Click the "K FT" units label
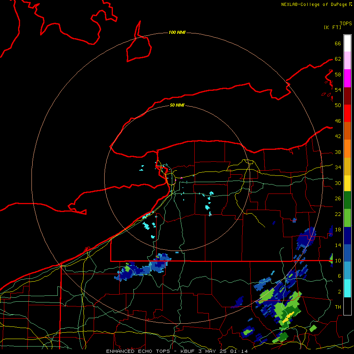The width and height of the screenshot is (354, 354). 332,27
